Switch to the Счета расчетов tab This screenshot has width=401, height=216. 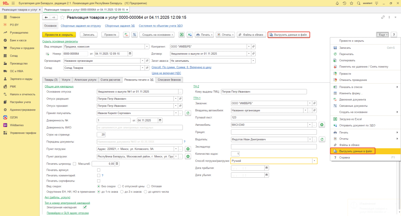coord(110,79)
